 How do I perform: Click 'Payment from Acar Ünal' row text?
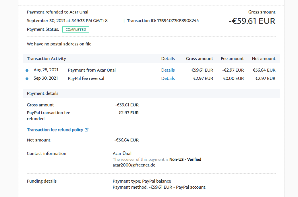point(92,70)
